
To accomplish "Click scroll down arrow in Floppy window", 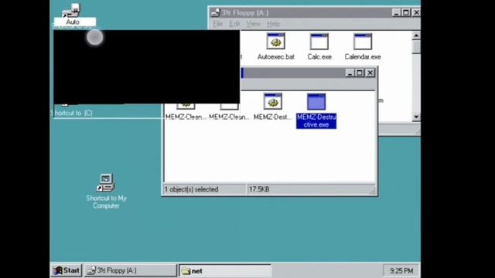I will pos(416,117).
